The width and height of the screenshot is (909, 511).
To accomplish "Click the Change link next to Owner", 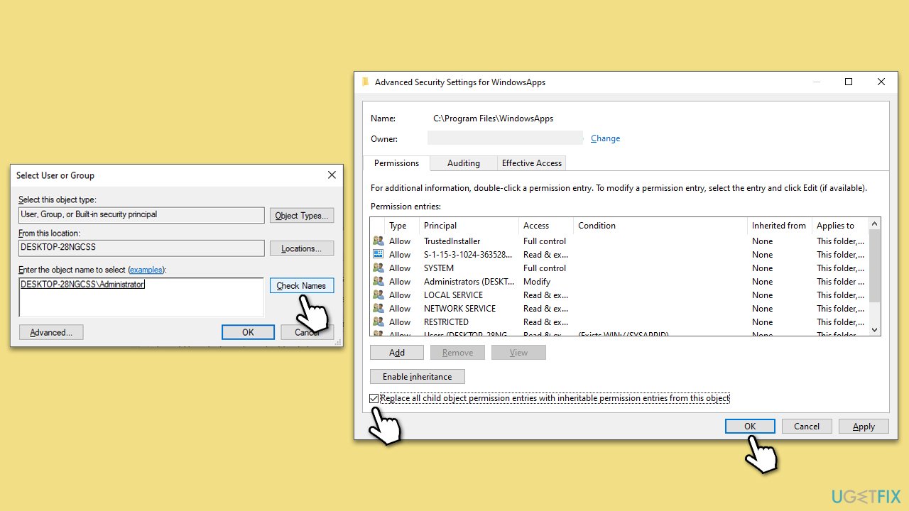I will point(605,138).
